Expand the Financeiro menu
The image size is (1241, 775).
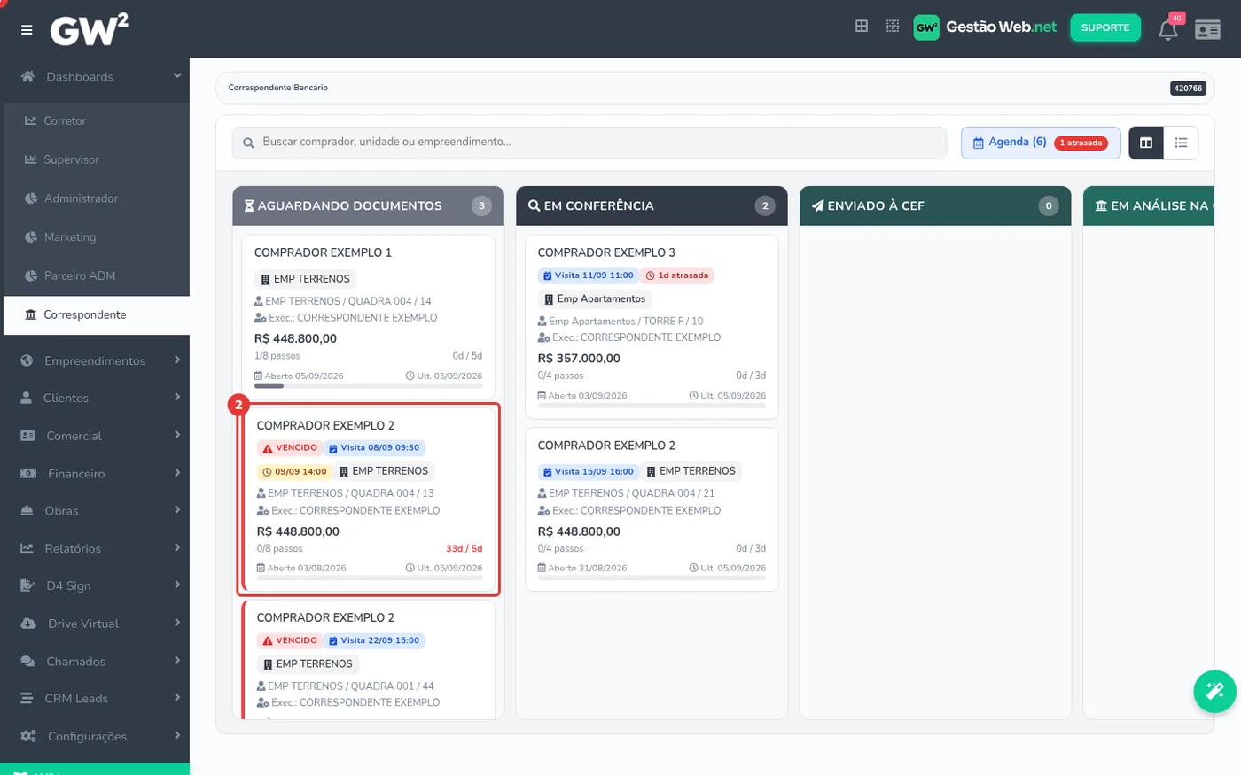(x=95, y=474)
